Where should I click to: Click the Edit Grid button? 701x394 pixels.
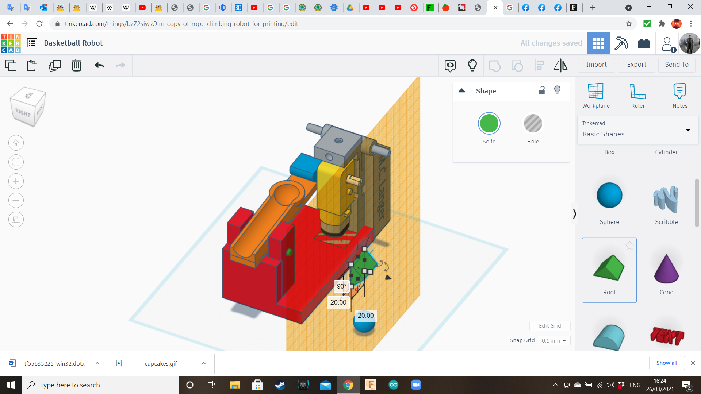tap(550, 326)
